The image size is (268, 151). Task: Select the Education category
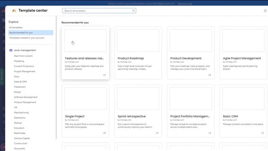pos(19,128)
